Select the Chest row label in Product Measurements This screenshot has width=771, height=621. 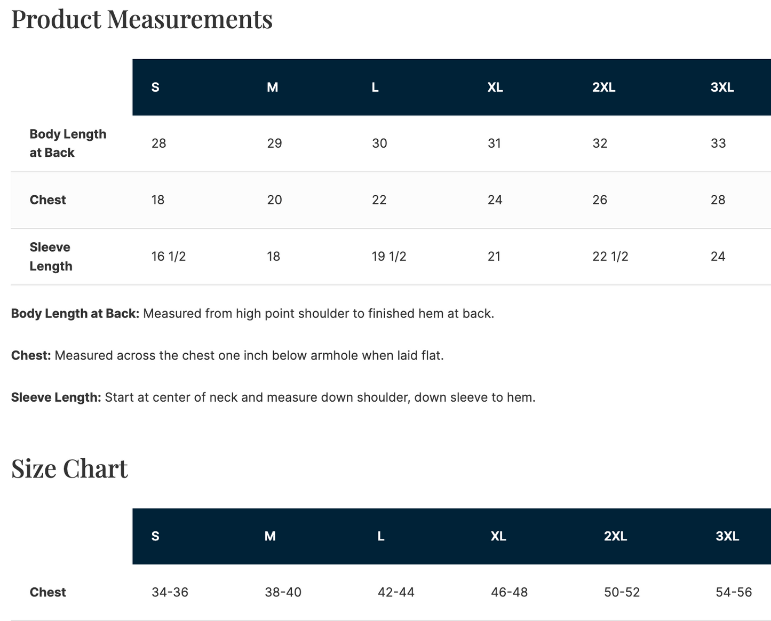pyautogui.click(x=47, y=200)
